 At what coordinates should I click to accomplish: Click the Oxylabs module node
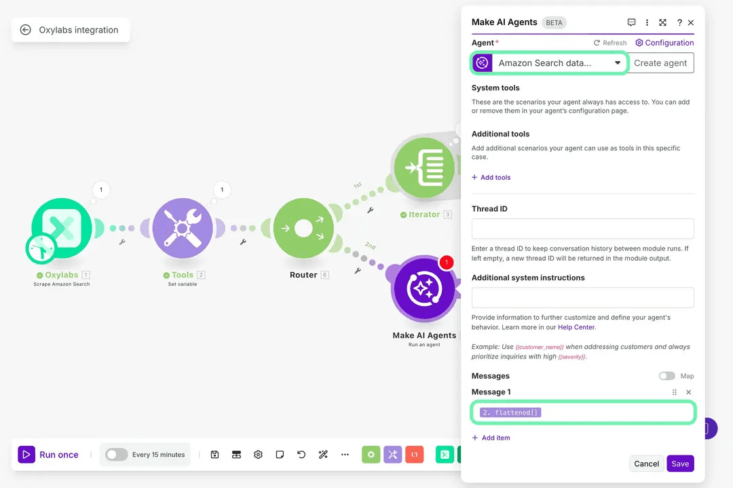click(62, 229)
